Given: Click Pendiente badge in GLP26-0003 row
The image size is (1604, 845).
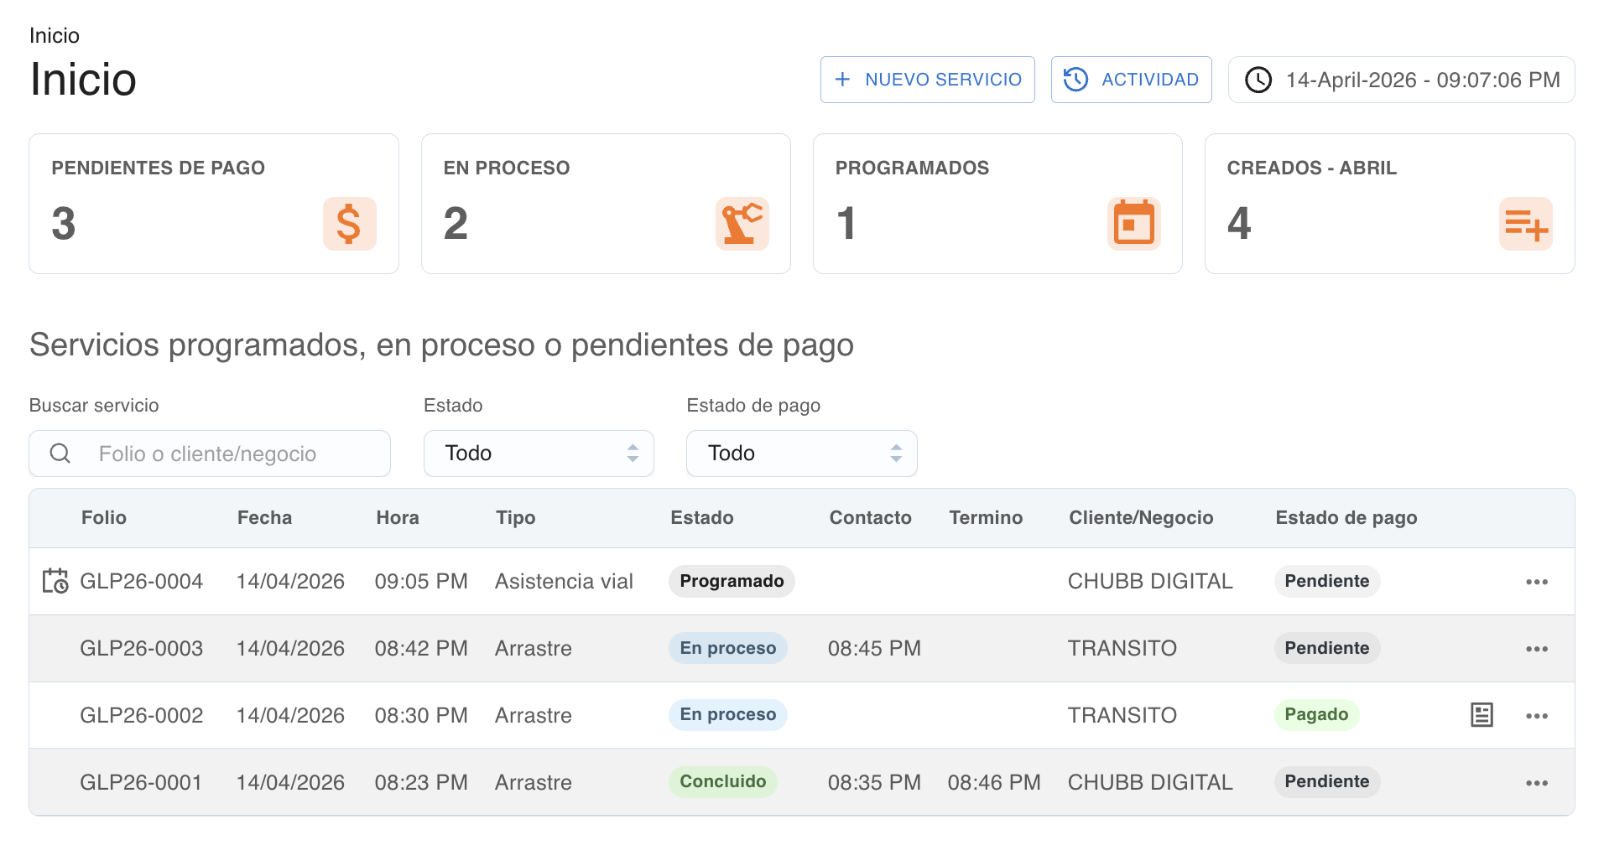Looking at the screenshot, I should pyautogui.click(x=1326, y=648).
